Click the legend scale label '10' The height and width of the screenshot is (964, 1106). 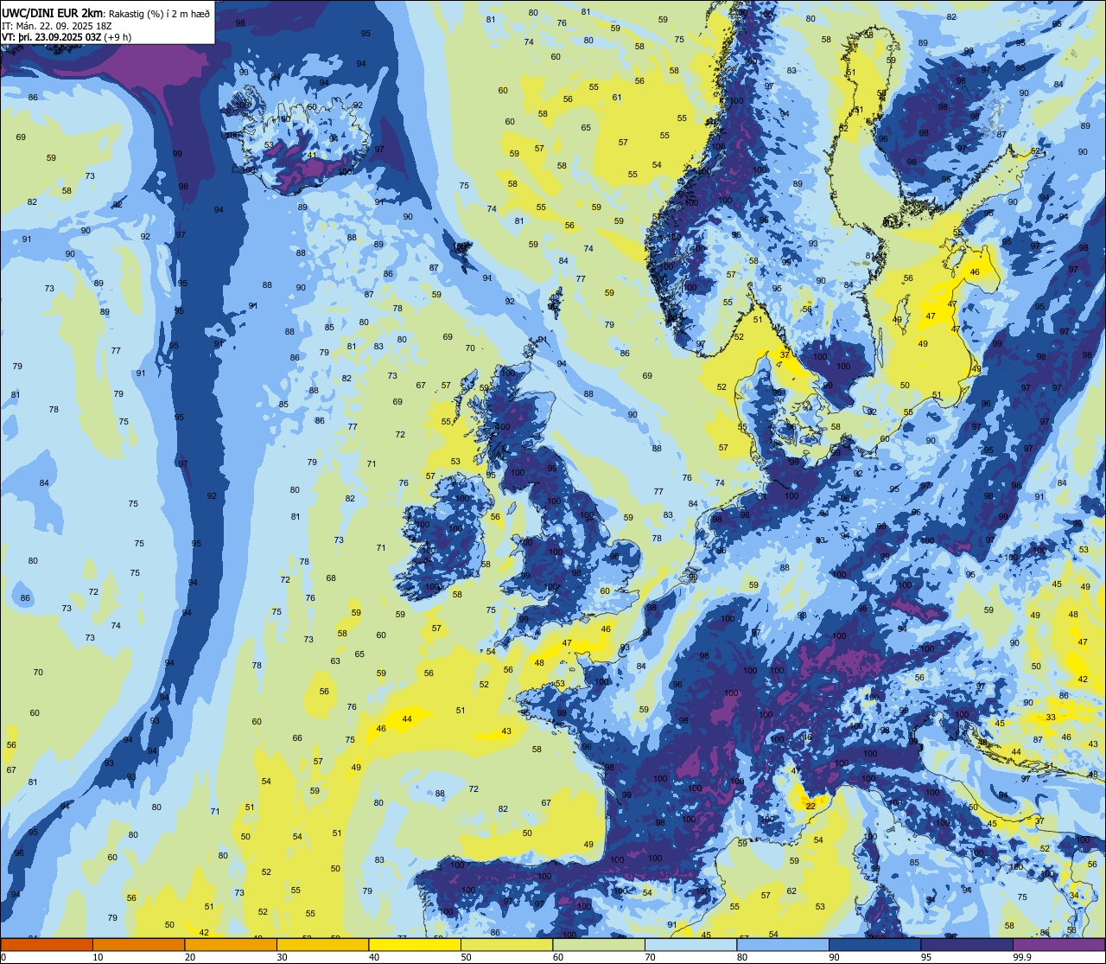[98, 957]
